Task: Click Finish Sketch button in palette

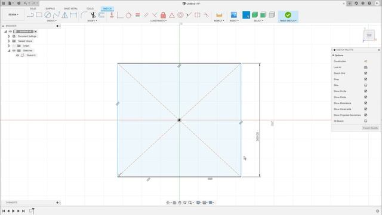Action: click(370, 128)
